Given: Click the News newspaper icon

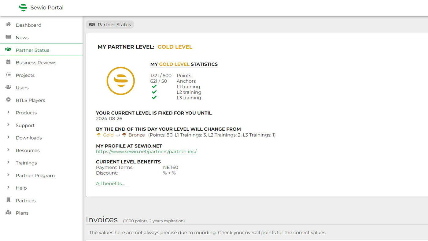Looking at the screenshot, I should point(8,37).
